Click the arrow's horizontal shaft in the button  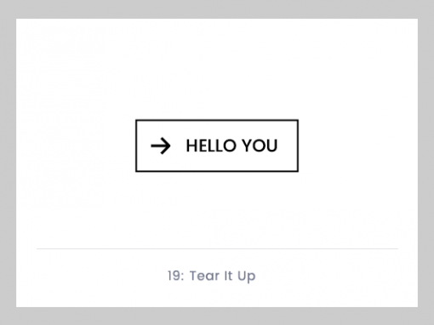coord(159,146)
